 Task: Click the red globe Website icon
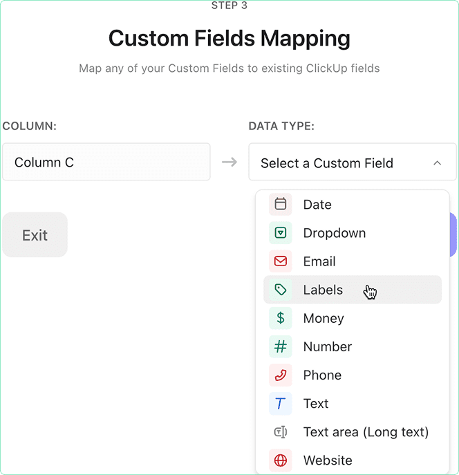(x=280, y=460)
